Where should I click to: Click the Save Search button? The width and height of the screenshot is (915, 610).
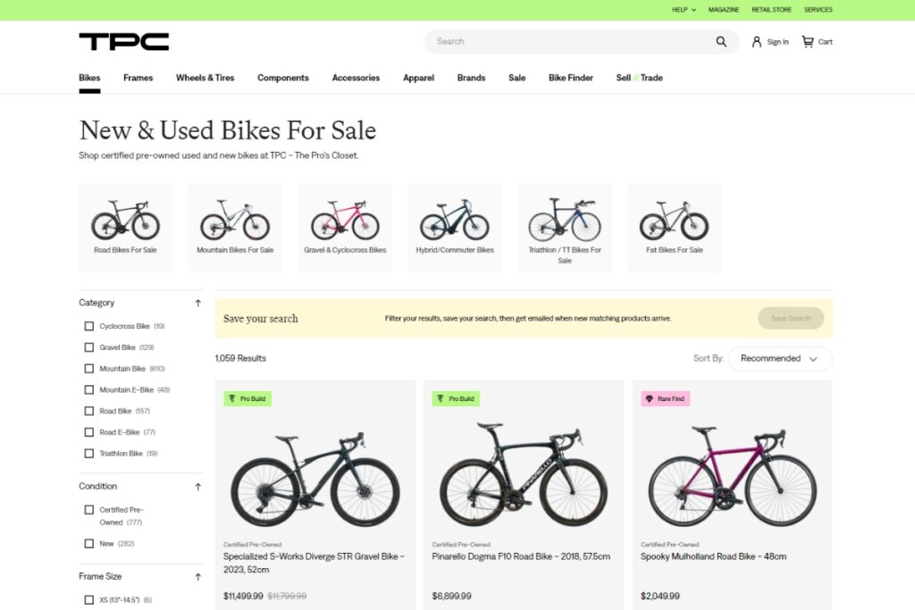click(x=791, y=319)
